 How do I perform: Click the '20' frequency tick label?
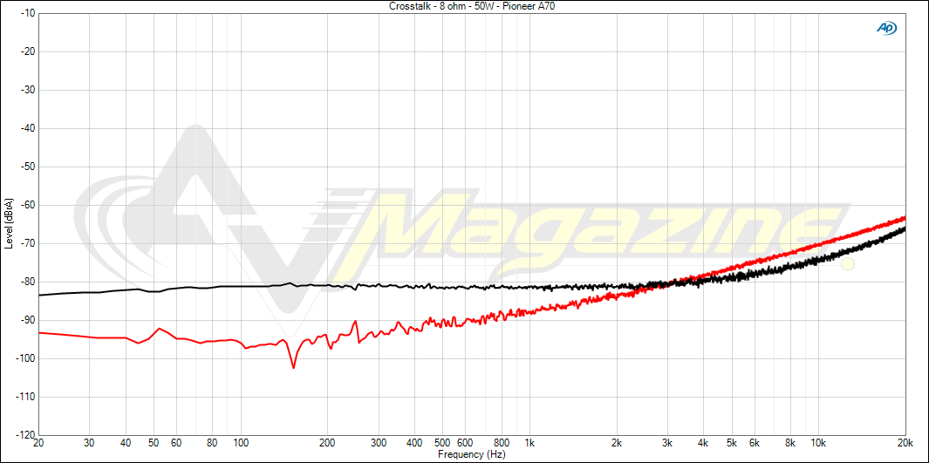(x=38, y=443)
